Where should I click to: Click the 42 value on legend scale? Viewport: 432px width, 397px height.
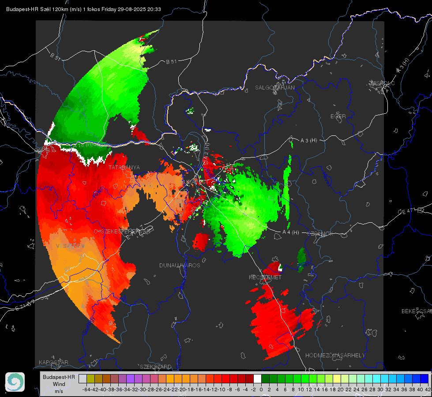428,390
